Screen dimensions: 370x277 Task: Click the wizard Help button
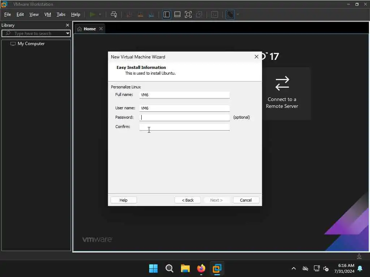124,200
